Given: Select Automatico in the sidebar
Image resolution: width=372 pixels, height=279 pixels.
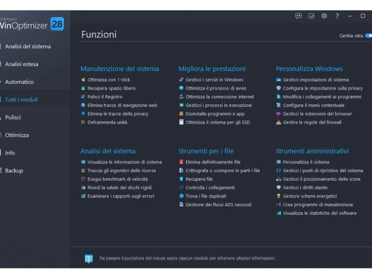Looking at the screenshot, I should pos(19,82).
